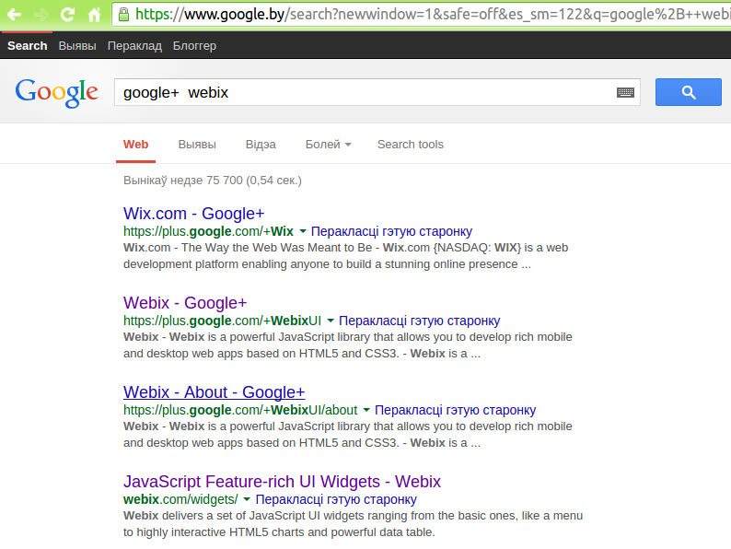The image size is (731, 549).
Task: Expand dropdown arrow next to plus.google.com/+Wix URL
Action: tap(303, 231)
